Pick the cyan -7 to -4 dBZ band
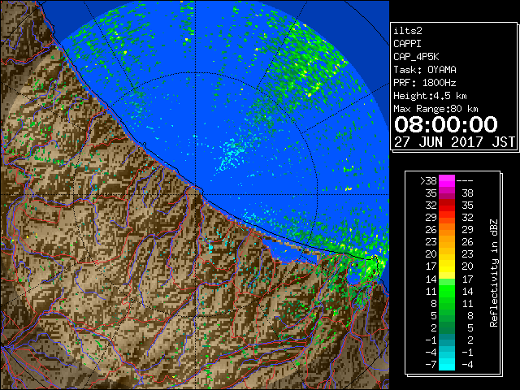The height and width of the screenshot is (390, 520). click(447, 364)
